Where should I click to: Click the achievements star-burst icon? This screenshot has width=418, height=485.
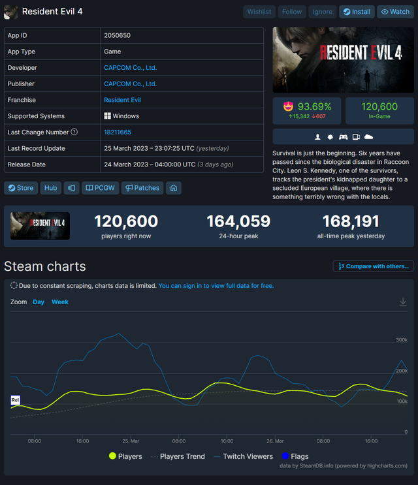click(330, 137)
